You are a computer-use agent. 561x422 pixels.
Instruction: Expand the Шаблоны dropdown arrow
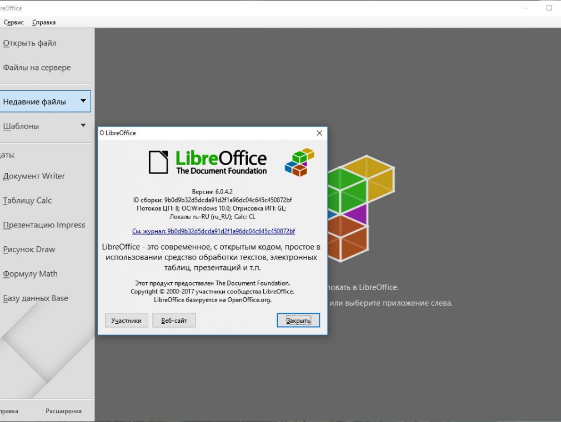click(83, 125)
